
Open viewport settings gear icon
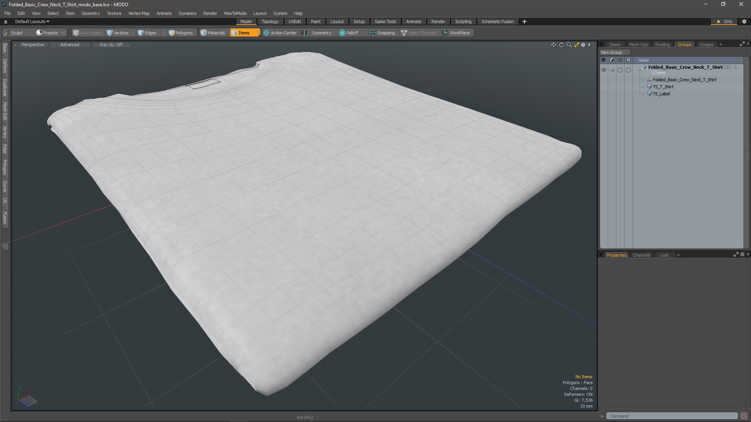[583, 45]
